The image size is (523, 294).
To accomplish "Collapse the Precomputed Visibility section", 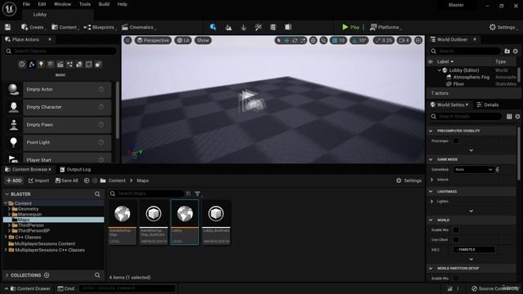I will pyautogui.click(x=431, y=131).
